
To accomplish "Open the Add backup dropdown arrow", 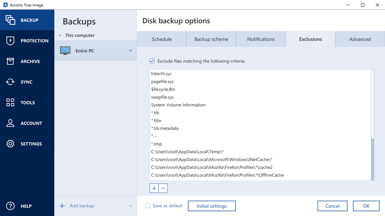I will (131, 206).
